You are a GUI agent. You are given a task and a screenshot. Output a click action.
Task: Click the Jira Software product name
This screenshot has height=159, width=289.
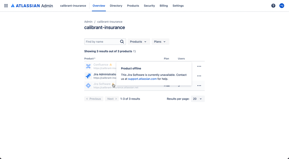point(102,84)
